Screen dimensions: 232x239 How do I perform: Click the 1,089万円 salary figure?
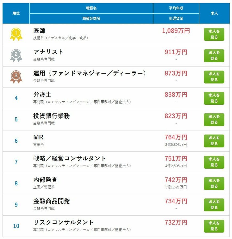coord(176,31)
